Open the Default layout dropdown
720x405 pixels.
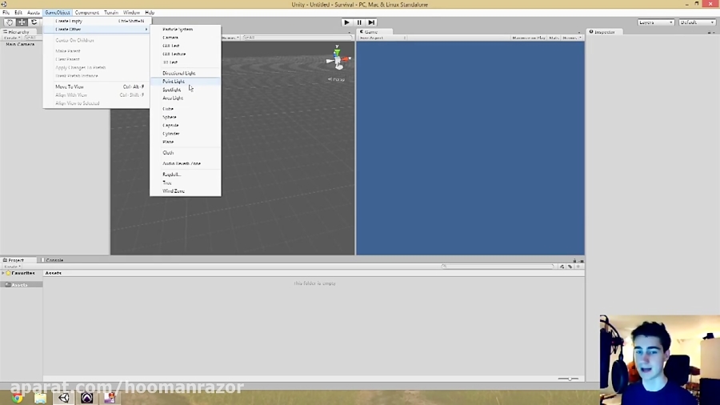pyautogui.click(x=697, y=22)
